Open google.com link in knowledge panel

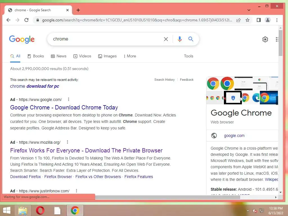pyautogui.click(x=234, y=136)
